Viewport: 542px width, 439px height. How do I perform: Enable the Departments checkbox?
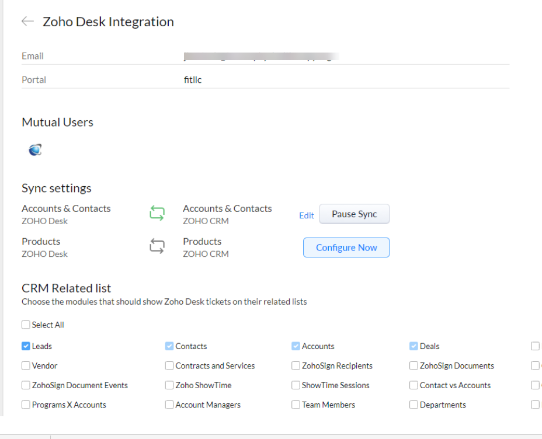pyautogui.click(x=414, y=405)
